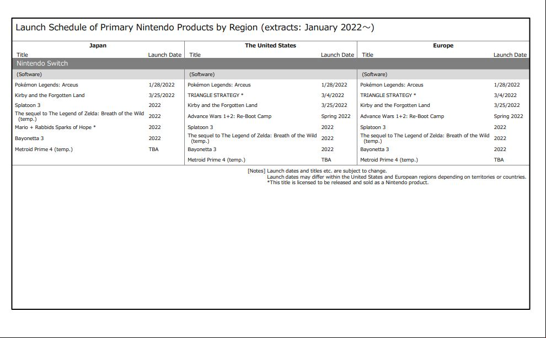Select 'Pokémon Legends: Arceus' in Europe list
This screenshot has width=546, height=338.
(x=392, y=85)
